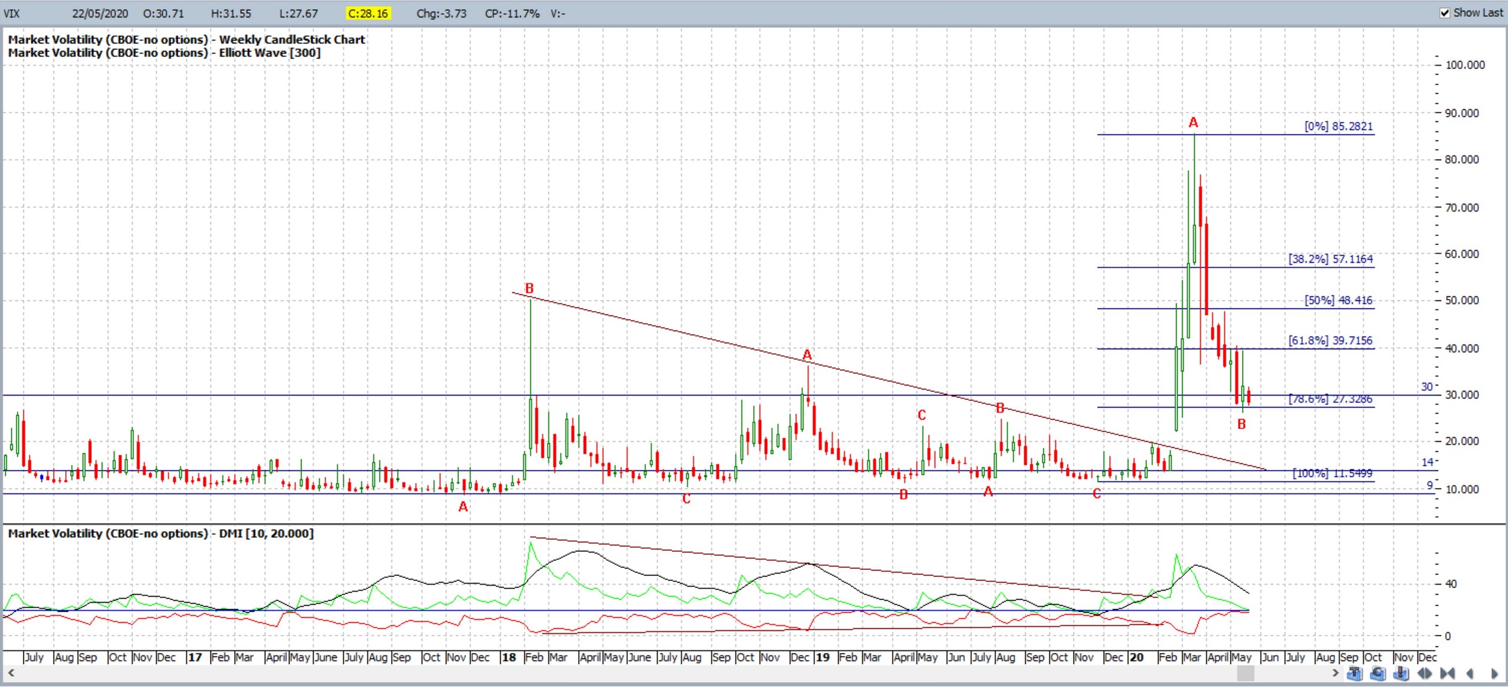Click the red wave label A at the 2020 peak

[x=1193, y=122]
